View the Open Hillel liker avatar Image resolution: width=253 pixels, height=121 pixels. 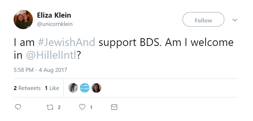coord(85,88)
